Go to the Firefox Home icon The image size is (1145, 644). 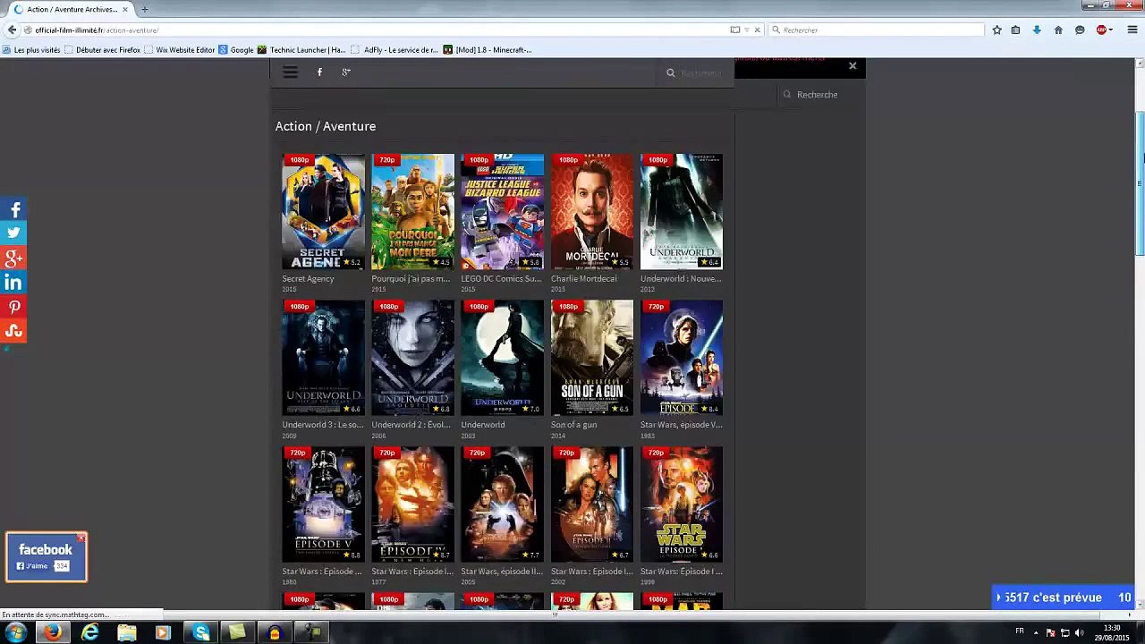[1058, 30]
